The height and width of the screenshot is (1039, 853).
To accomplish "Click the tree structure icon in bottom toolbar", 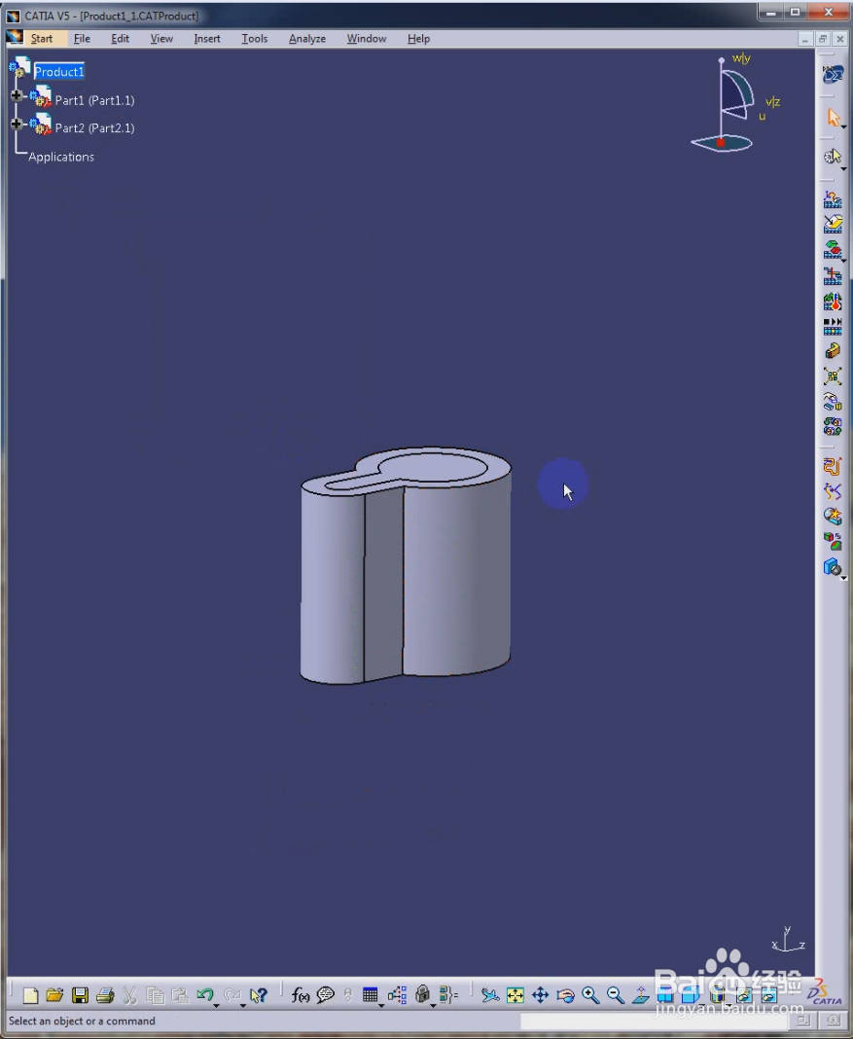I will point(397,994).
